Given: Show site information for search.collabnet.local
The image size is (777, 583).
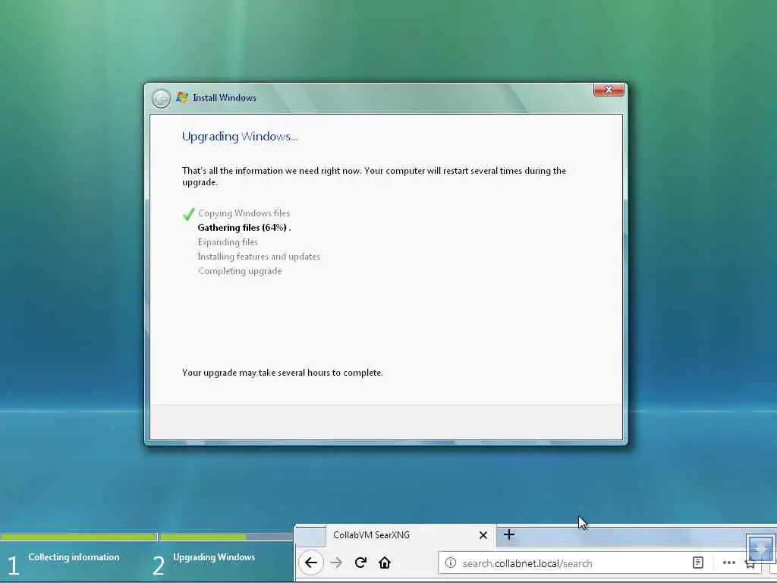Looking at the screenshot, I should coord(451,563).
